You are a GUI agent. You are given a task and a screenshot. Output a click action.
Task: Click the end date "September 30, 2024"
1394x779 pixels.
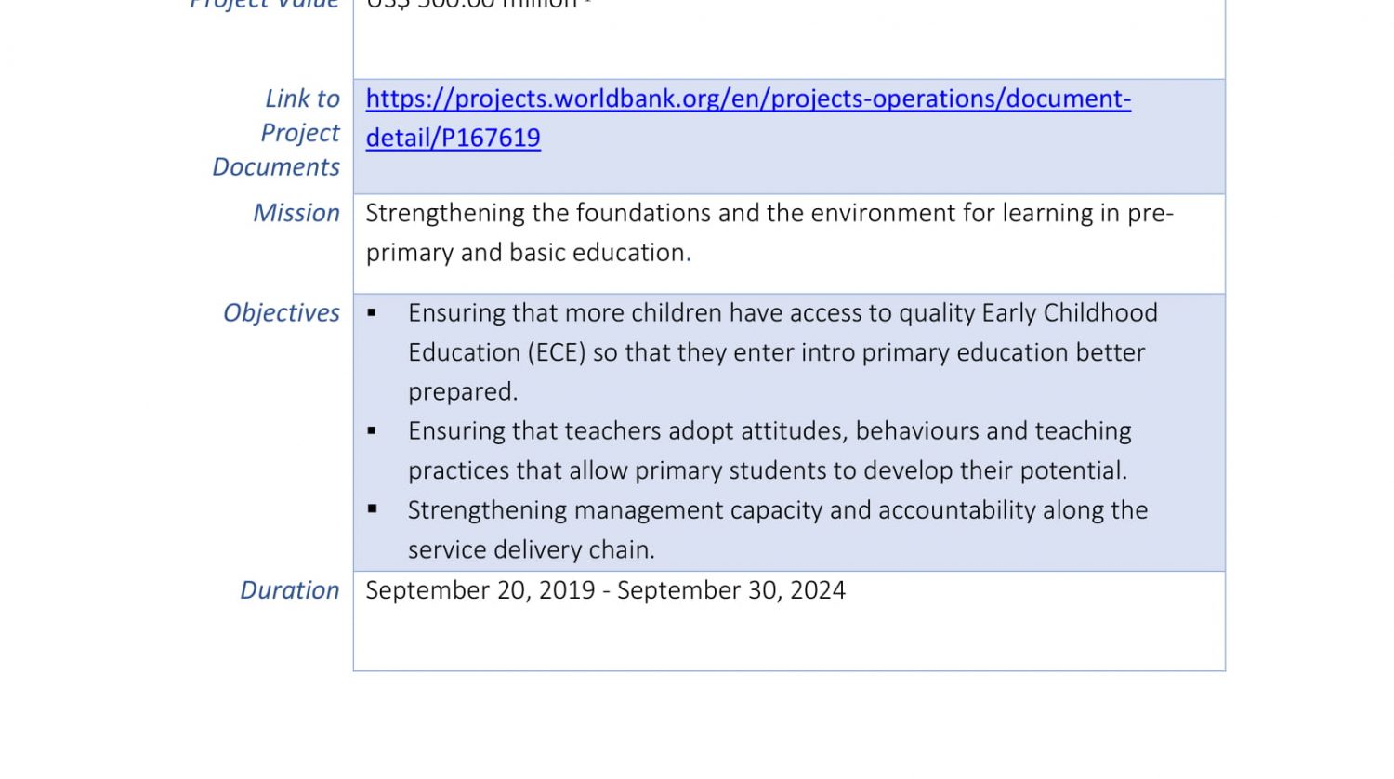731,590
